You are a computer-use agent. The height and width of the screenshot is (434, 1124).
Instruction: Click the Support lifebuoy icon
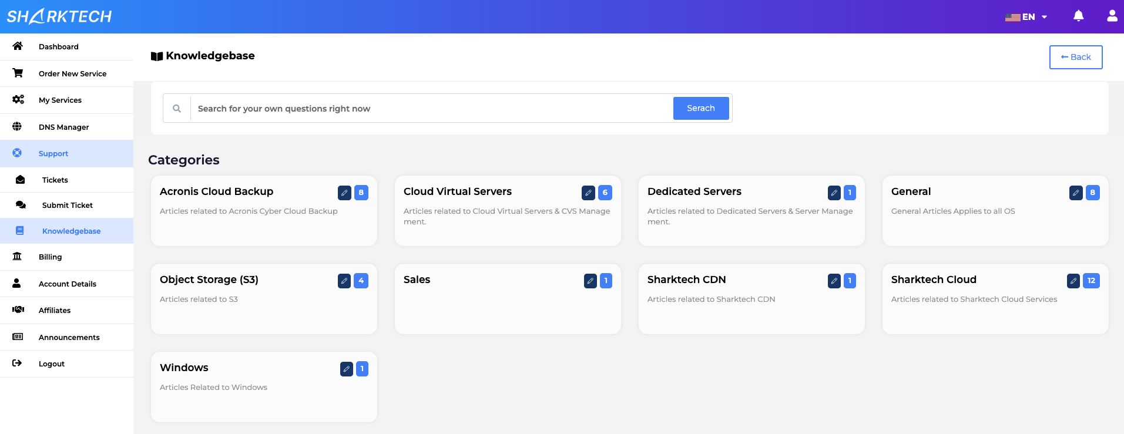pos(17,153)
